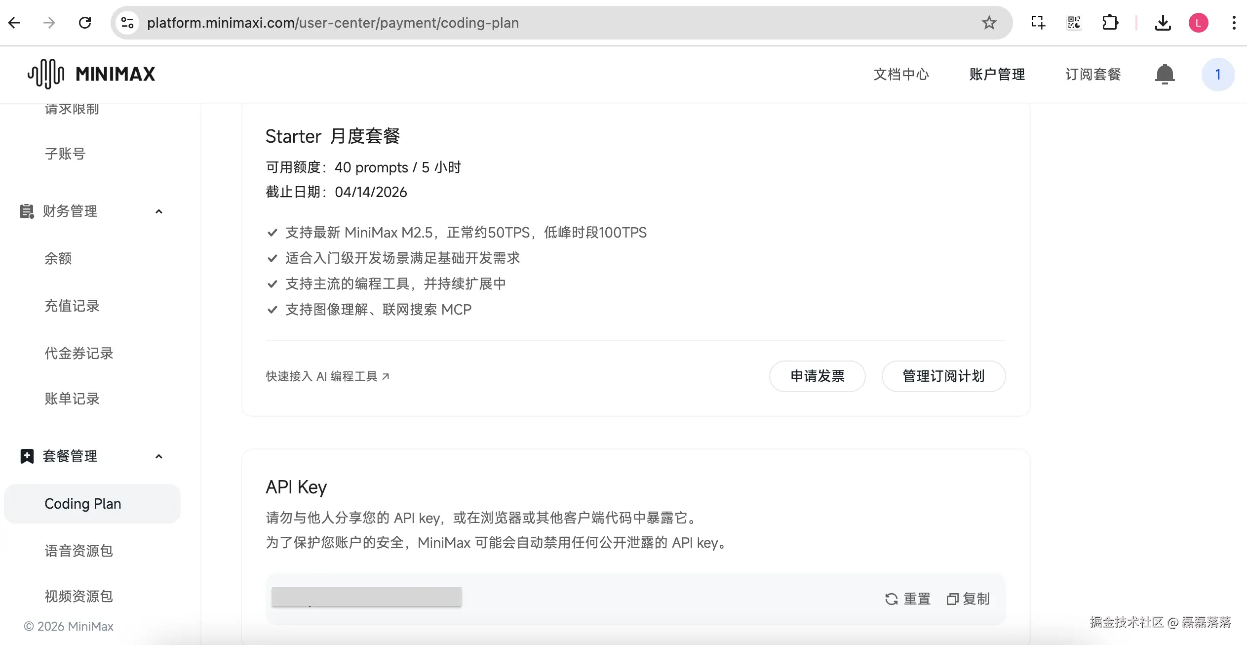Open the browser extensions puzzle icon
This screenshot has height=645, width=1247.
pyautogui.click(x=1110, y=22)
